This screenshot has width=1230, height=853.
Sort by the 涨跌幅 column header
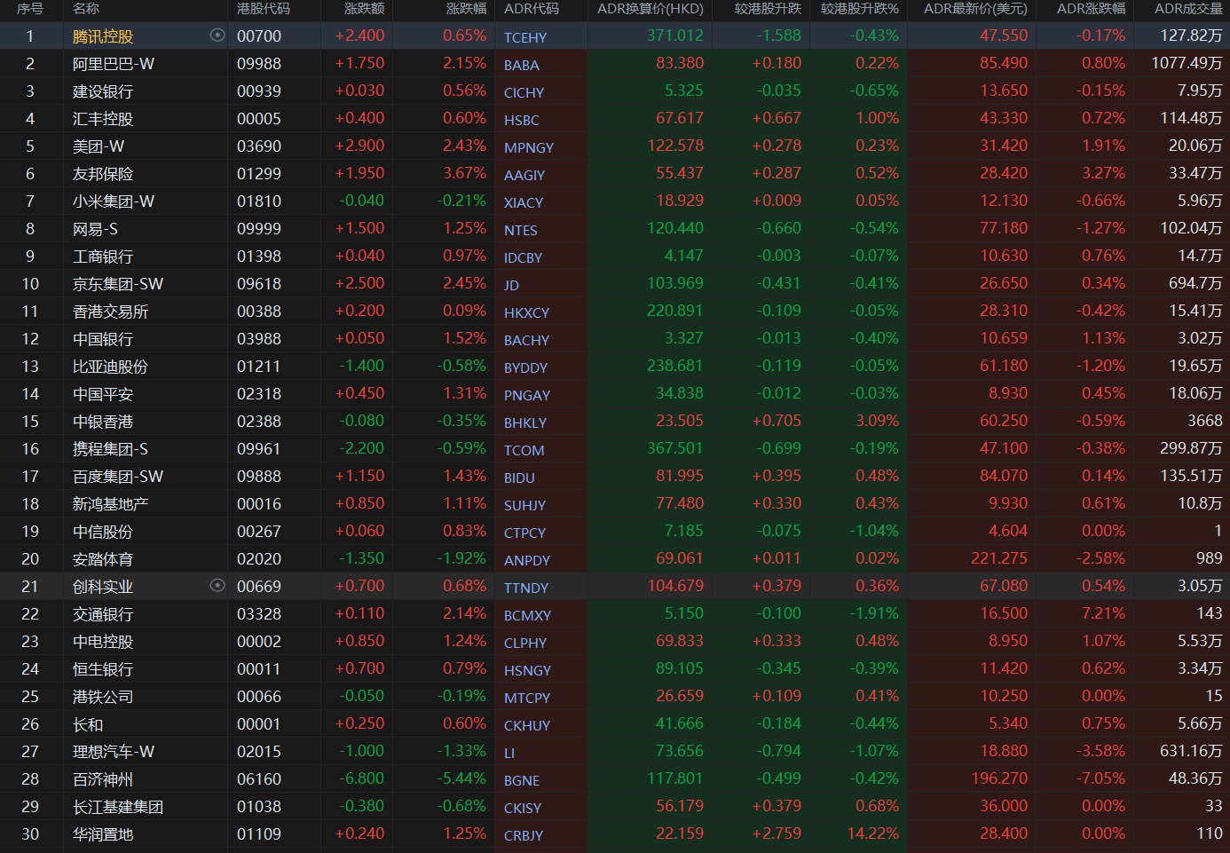pos(466,9)
